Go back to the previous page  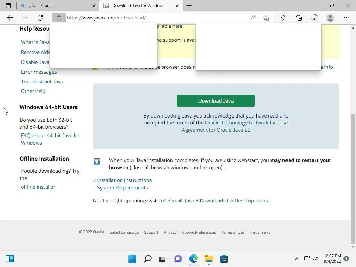(x=9, y=18)
